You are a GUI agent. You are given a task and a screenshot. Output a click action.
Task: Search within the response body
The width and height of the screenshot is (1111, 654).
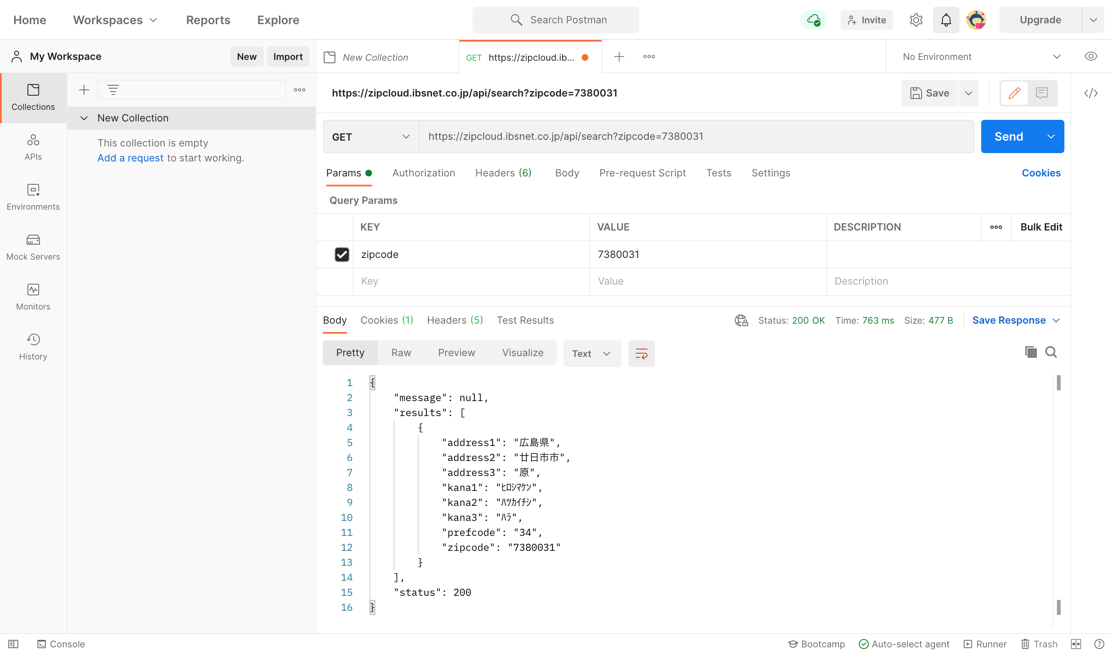1051,352
